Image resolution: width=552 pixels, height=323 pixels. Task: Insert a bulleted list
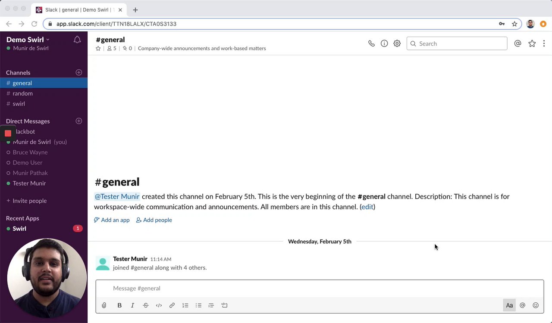click(x=198, y=305)
